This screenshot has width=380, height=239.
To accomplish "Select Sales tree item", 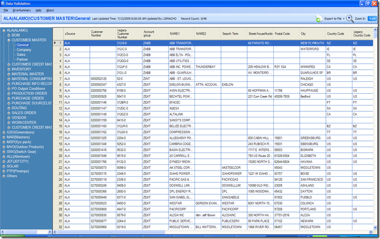I will point(21,54).
